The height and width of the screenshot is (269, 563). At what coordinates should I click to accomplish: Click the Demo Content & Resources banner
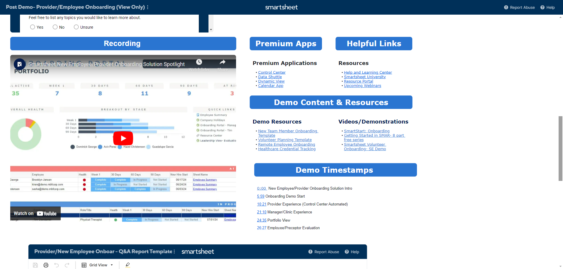pyautogui.click(x=331, y=102)
